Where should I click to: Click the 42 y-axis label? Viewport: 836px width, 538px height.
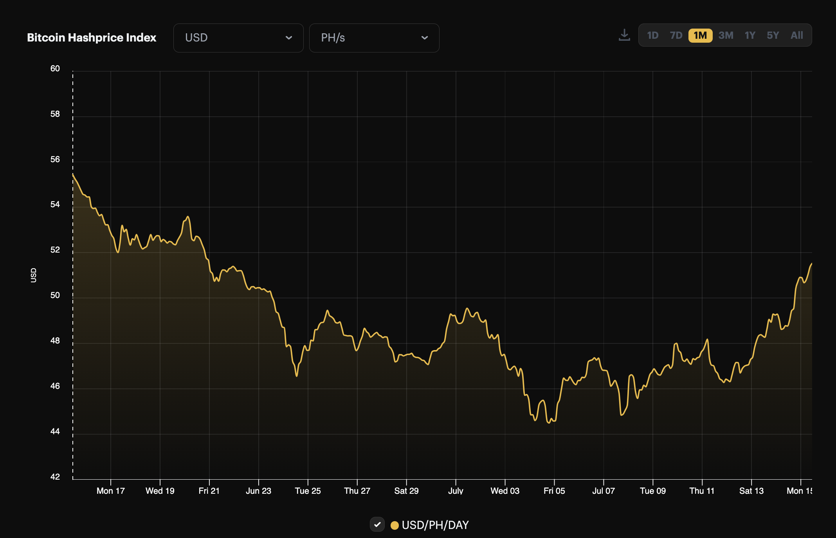tap(55, 477)
